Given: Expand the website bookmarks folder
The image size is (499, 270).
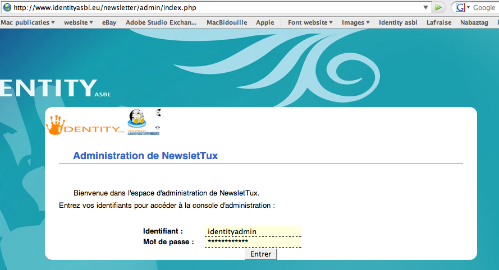Looking at the screenshot, I should point(79,22).
